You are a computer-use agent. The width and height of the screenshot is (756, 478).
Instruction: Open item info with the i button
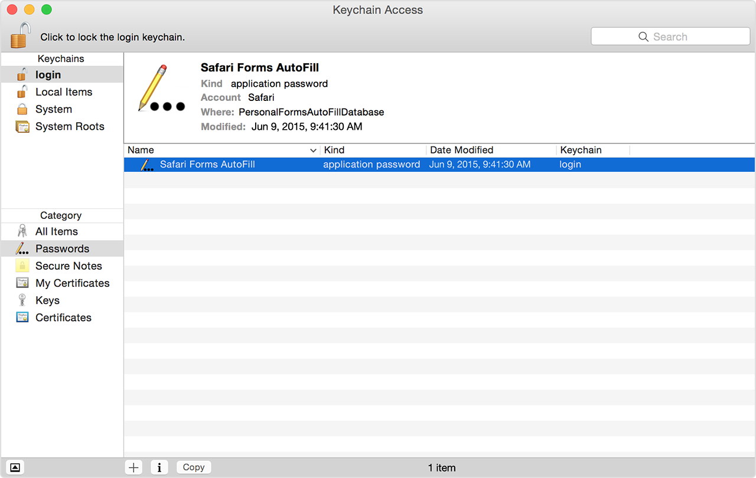point(159,467)
